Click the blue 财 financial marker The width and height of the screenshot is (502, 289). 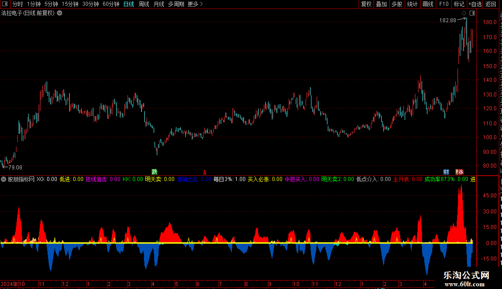click(x=446, y=172)
